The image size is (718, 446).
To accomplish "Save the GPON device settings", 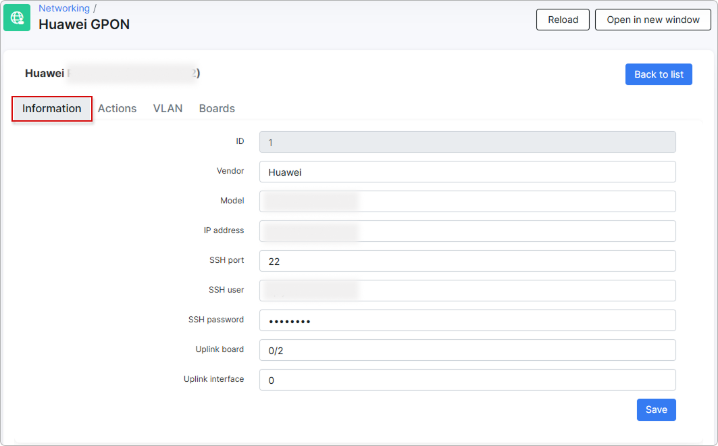I will click(x=655, y=410).
